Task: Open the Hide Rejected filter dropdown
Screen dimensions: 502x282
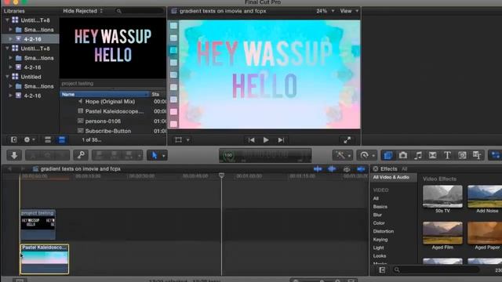Action: (82, 11)
